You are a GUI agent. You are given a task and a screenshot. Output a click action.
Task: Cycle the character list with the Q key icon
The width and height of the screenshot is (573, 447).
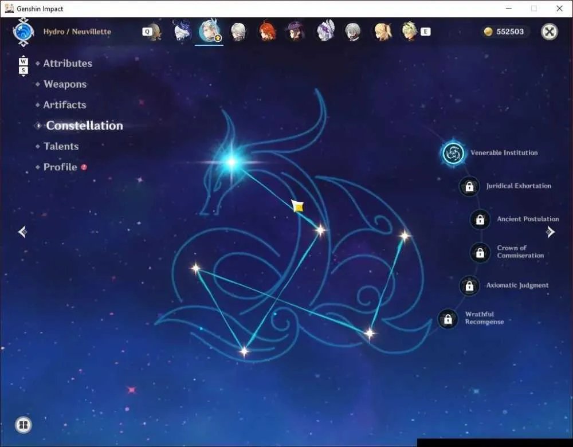pyautogui.click(x=147, y=32)
